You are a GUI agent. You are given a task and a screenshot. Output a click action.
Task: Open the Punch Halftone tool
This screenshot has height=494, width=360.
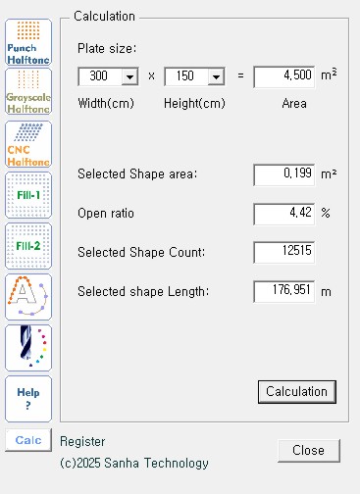[28, 42]
